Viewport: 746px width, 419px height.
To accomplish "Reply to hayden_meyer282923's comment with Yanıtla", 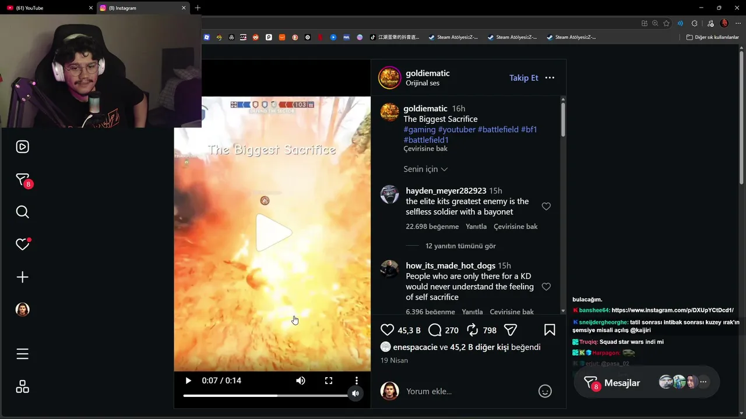I will click(476, 226).
